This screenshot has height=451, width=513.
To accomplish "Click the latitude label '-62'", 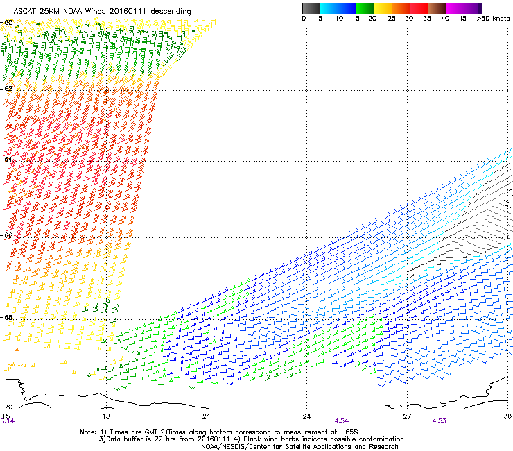I will click(6, 89).
